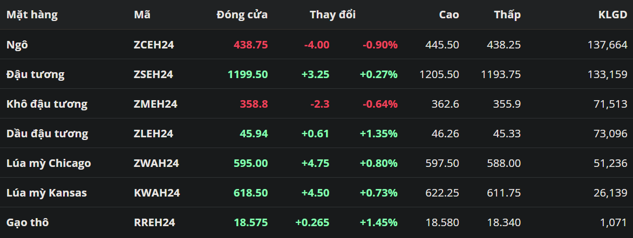Open the Dầu đậu tương commodity
Viewport: 633px width, 238px height.
pyautogui.click(x=47, y=134)
